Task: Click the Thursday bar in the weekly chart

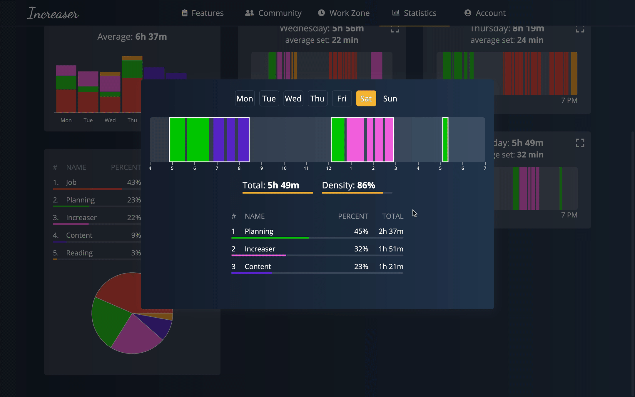Action: tap(132, 84)
